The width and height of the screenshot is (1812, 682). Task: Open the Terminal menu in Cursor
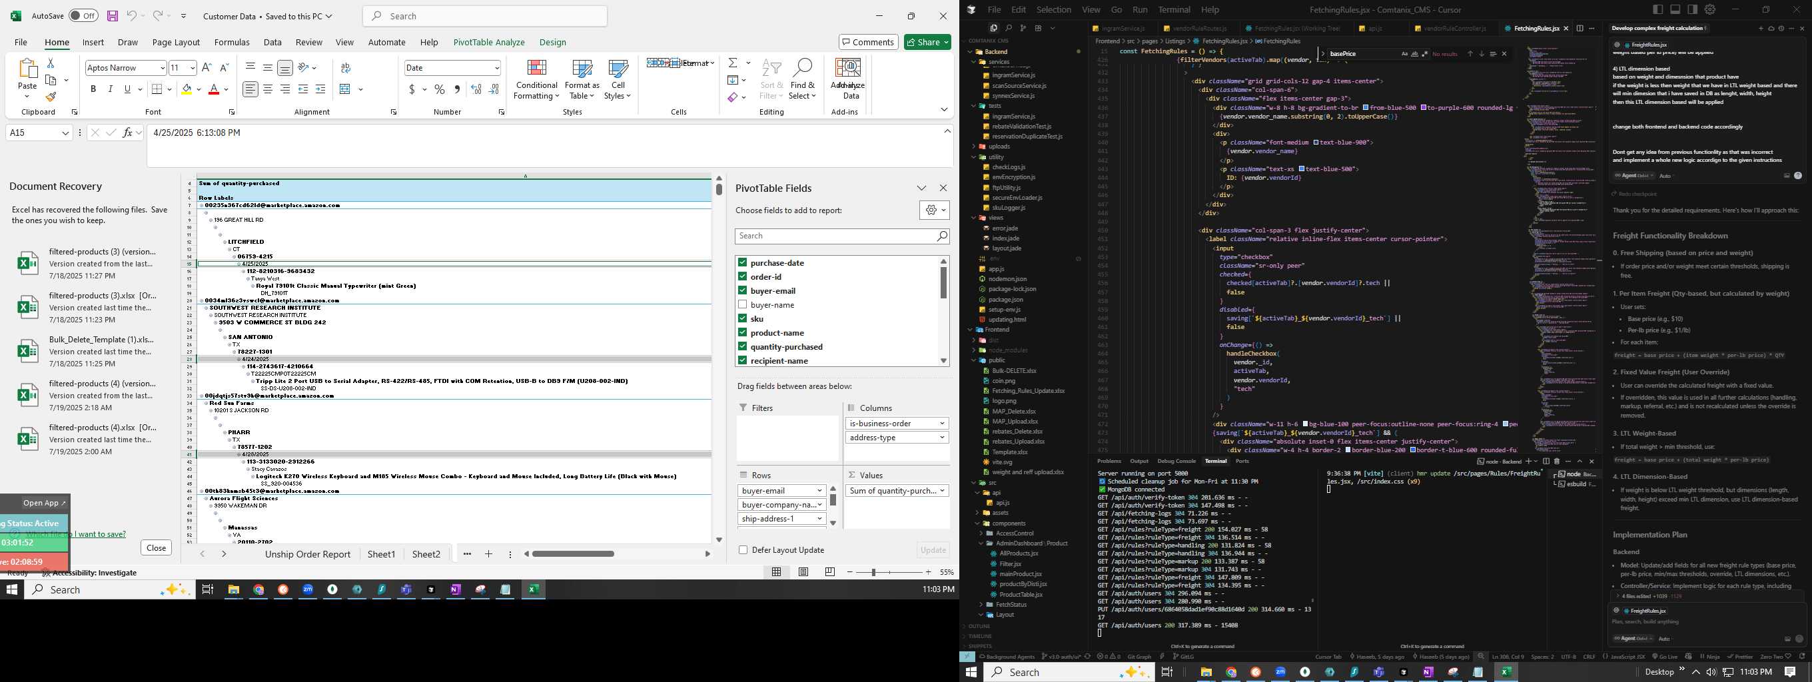tap(1174, 9)
